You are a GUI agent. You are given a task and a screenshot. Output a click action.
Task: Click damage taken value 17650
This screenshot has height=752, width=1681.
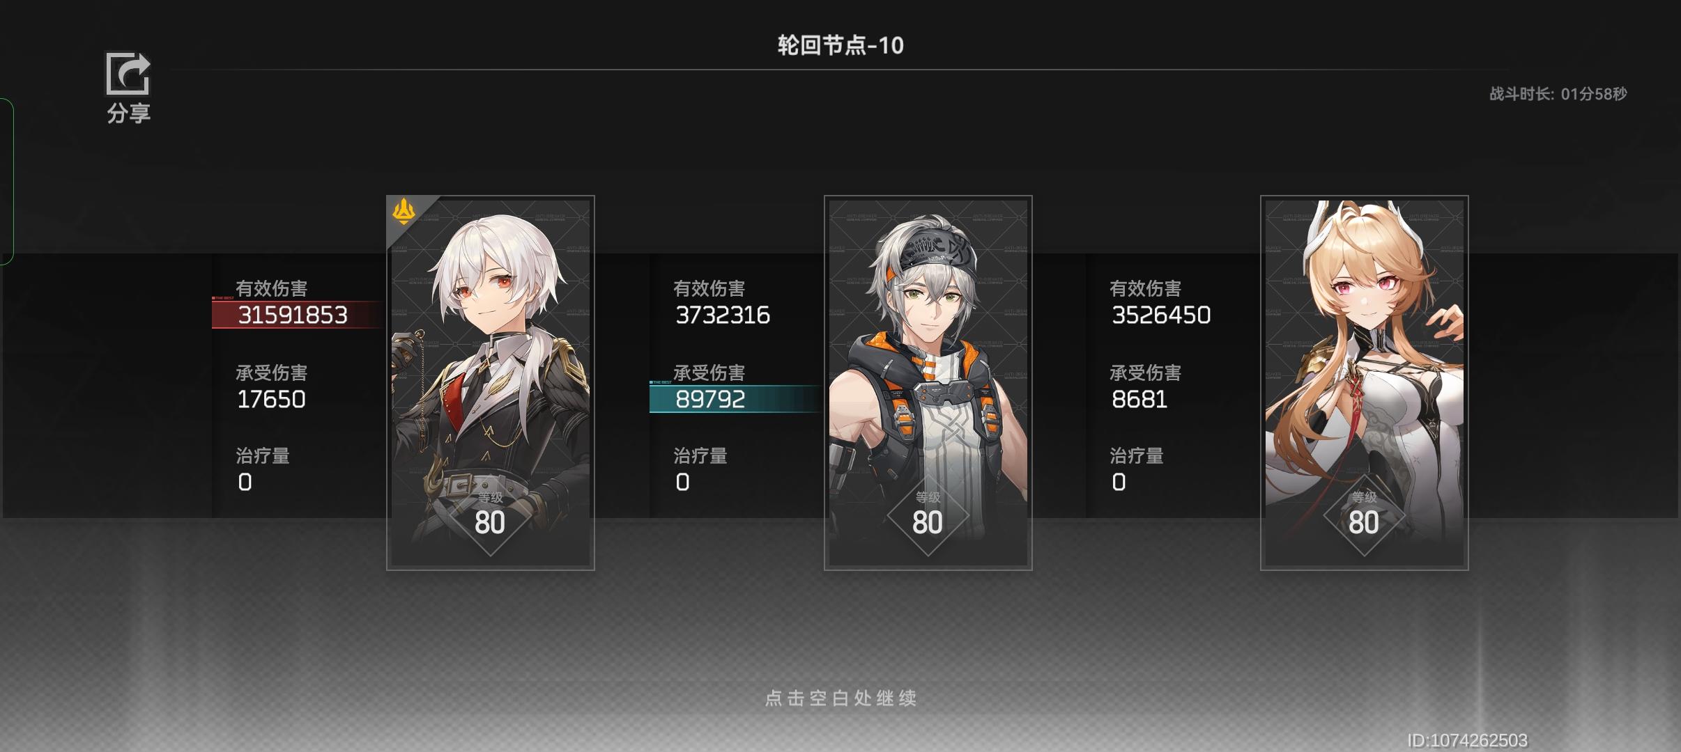pyautogui.click(x=271, y=400)
